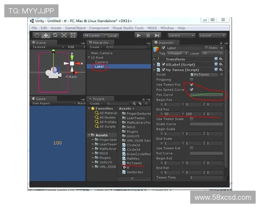Select the Hand tool in toolbar
260x208 pixels.
[x=37, y=36]
